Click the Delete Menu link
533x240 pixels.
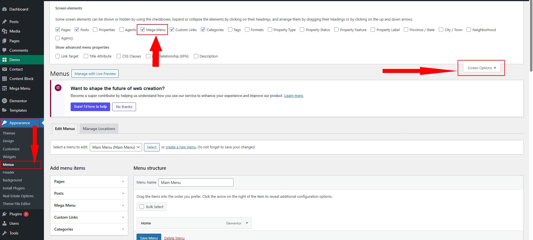pyautogui.click(x=174, y=238)
